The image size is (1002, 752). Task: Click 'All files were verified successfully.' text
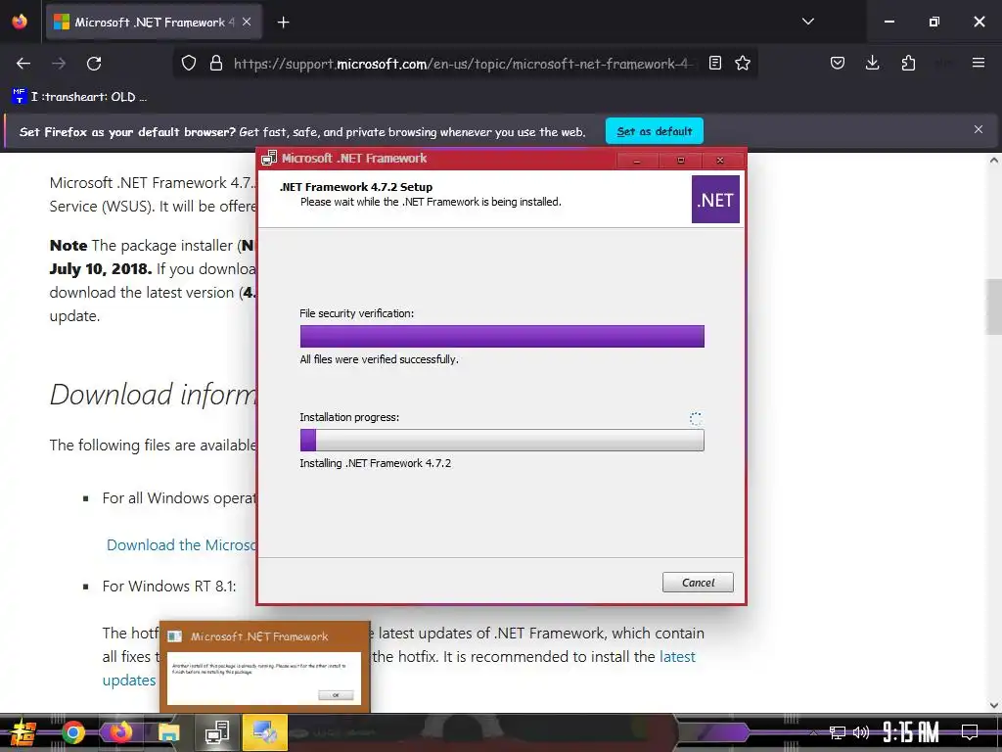coord(380,359)
